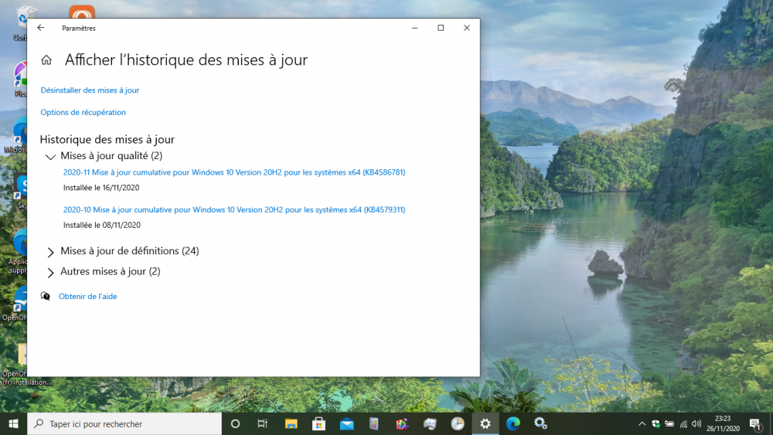Click the Taper ici pour rechercher box
Screen dimensions: 773x435
(x=124, y=423)
